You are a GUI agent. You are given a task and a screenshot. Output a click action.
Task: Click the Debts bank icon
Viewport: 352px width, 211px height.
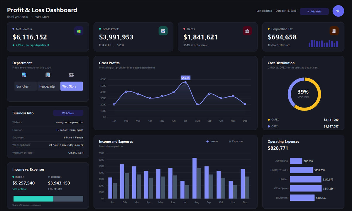247,31
